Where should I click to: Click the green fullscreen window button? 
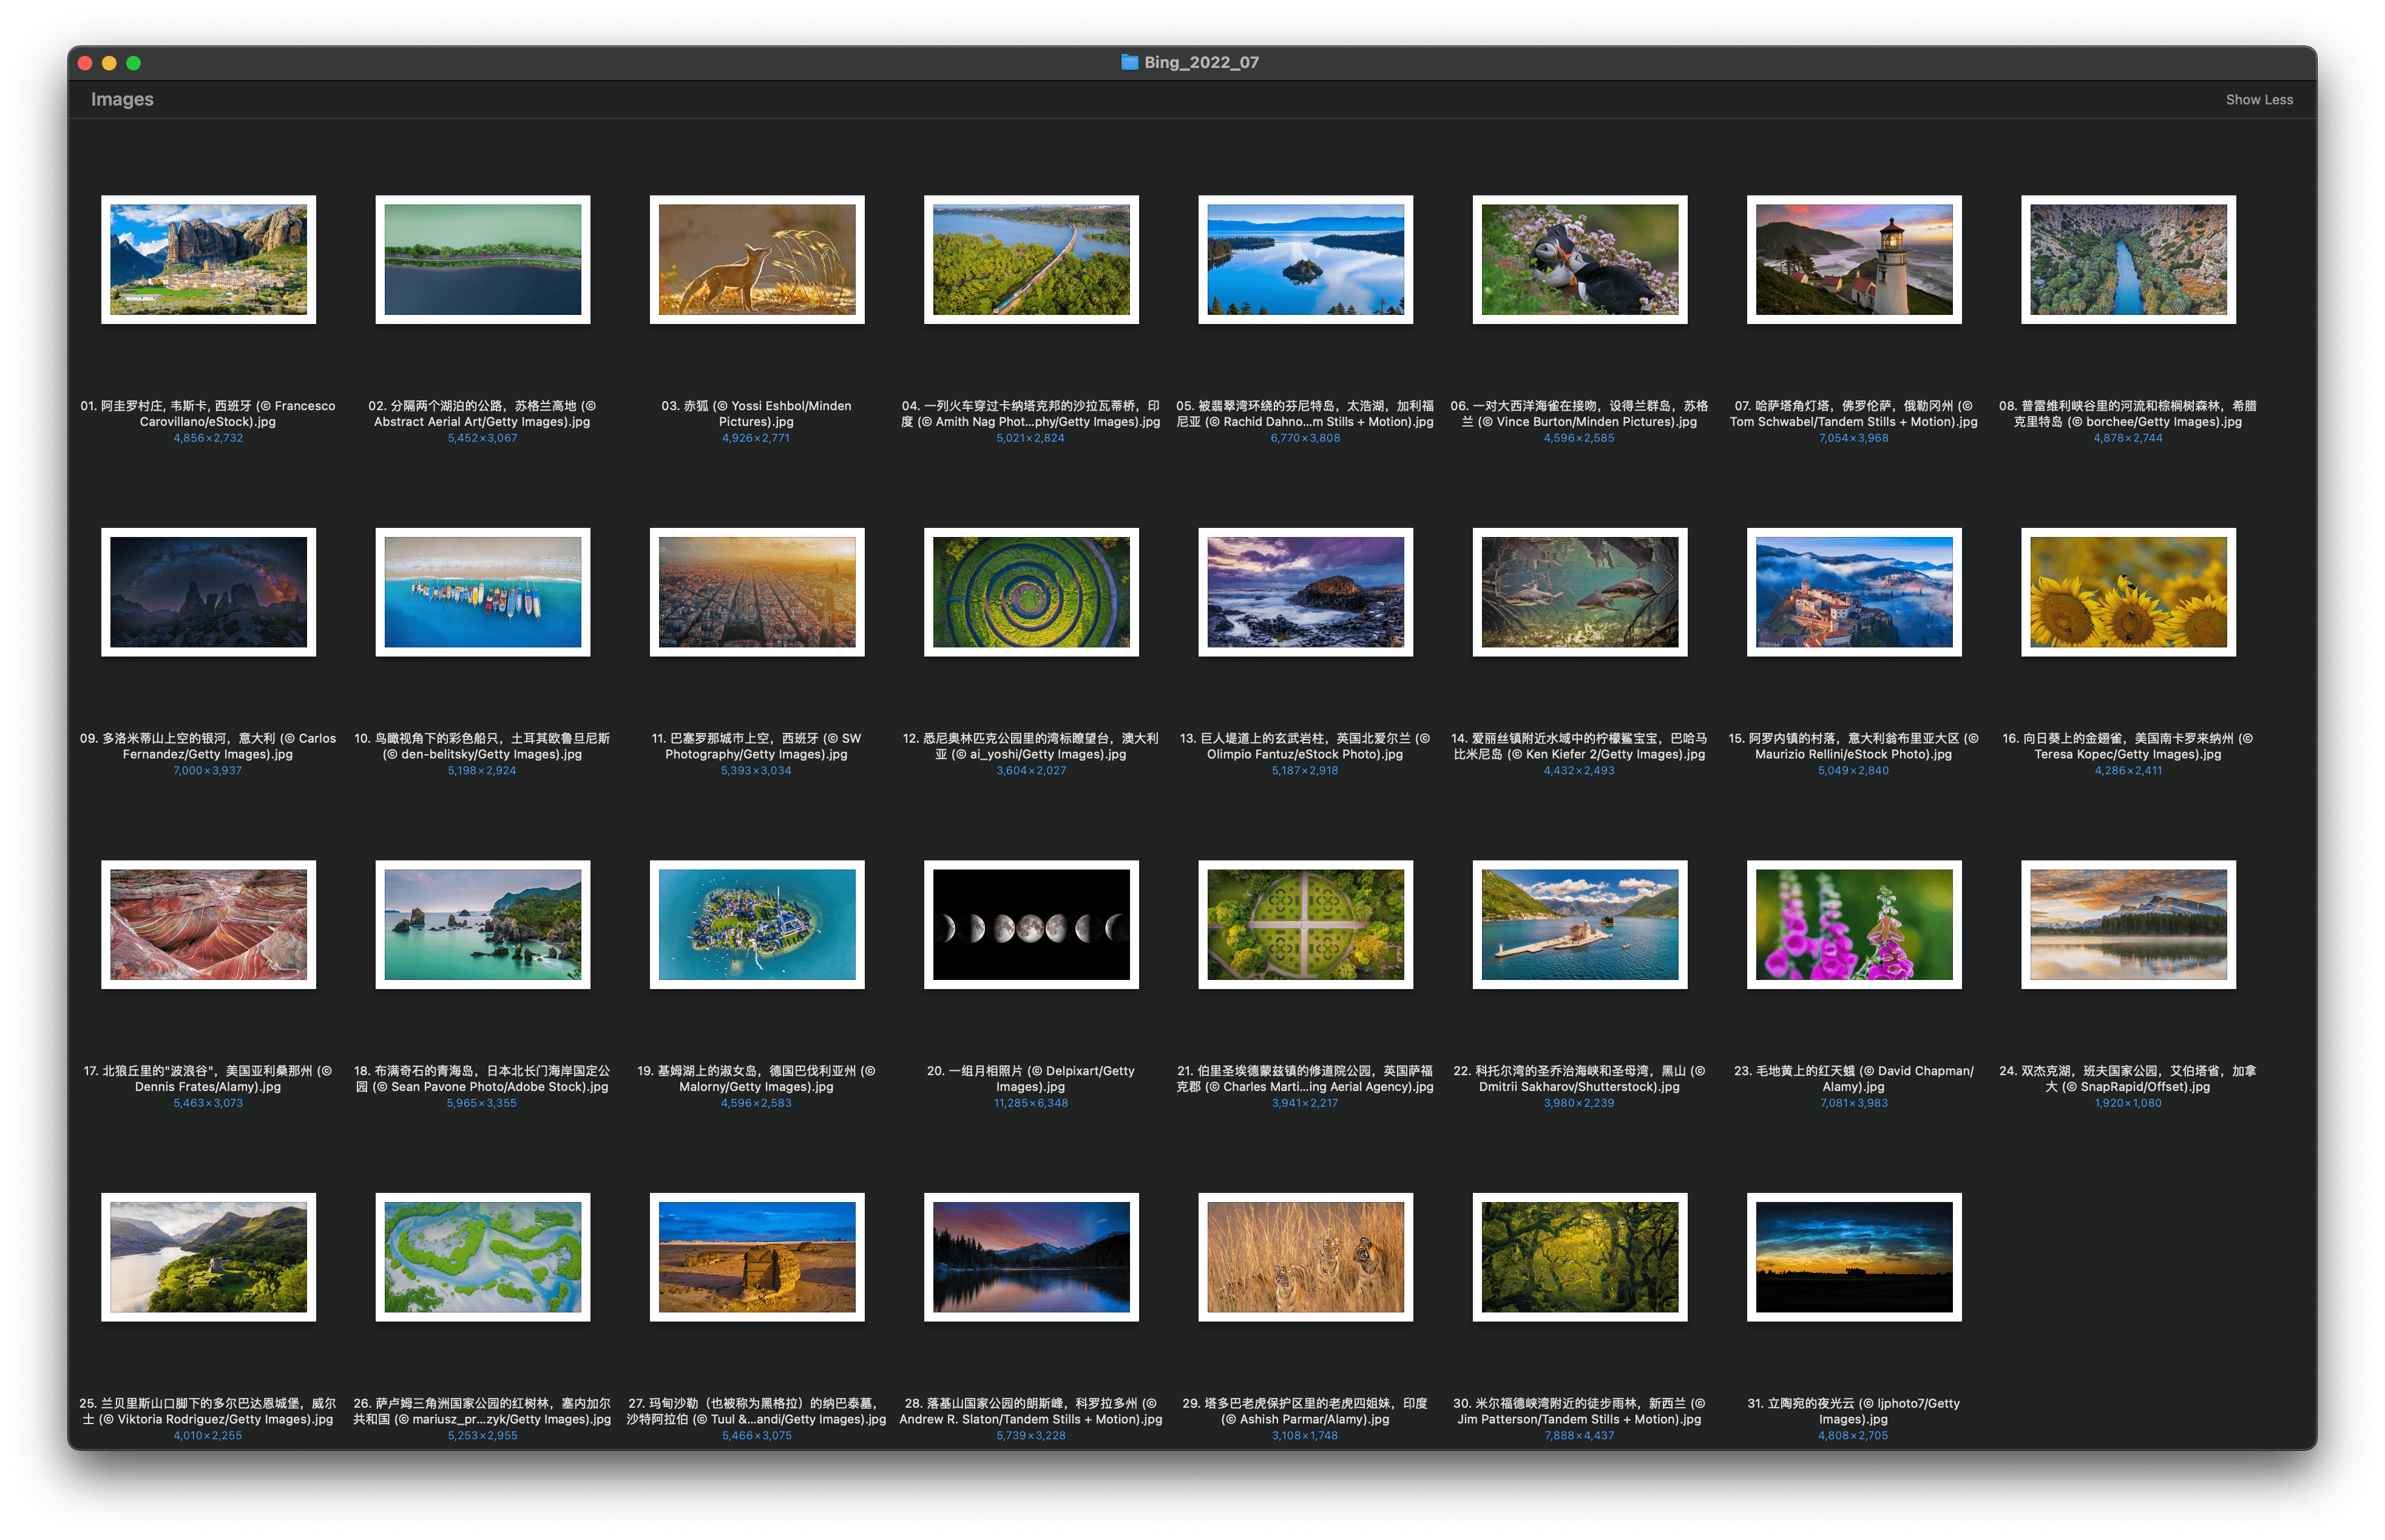[133, 63]
